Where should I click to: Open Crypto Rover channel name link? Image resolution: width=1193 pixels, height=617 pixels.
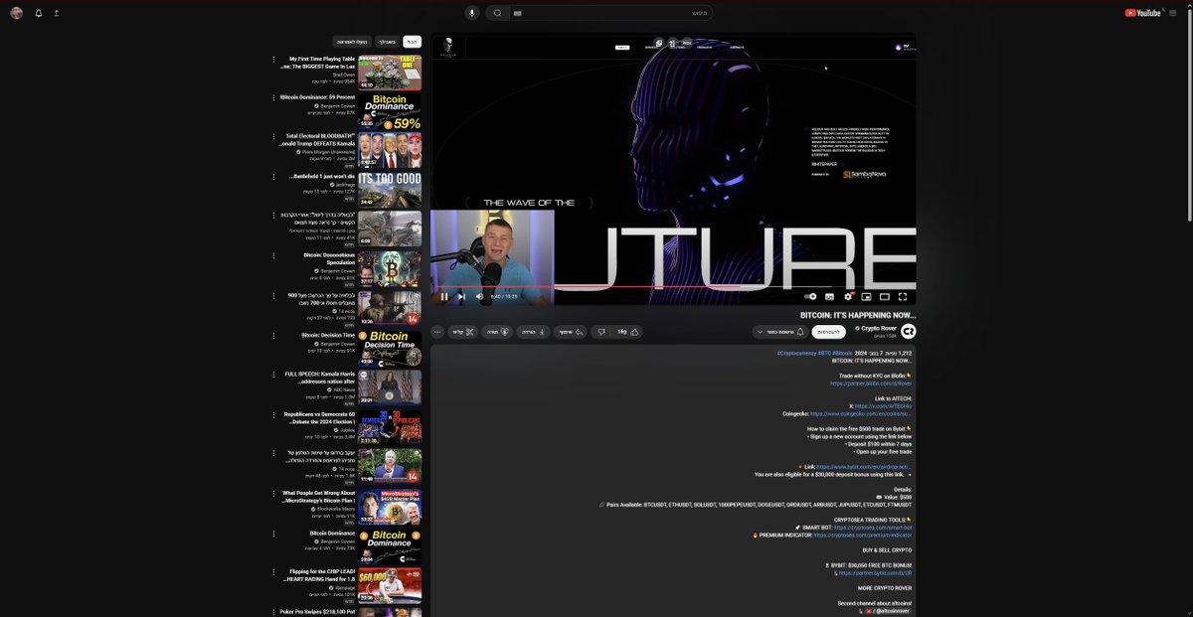coord(879,328)
